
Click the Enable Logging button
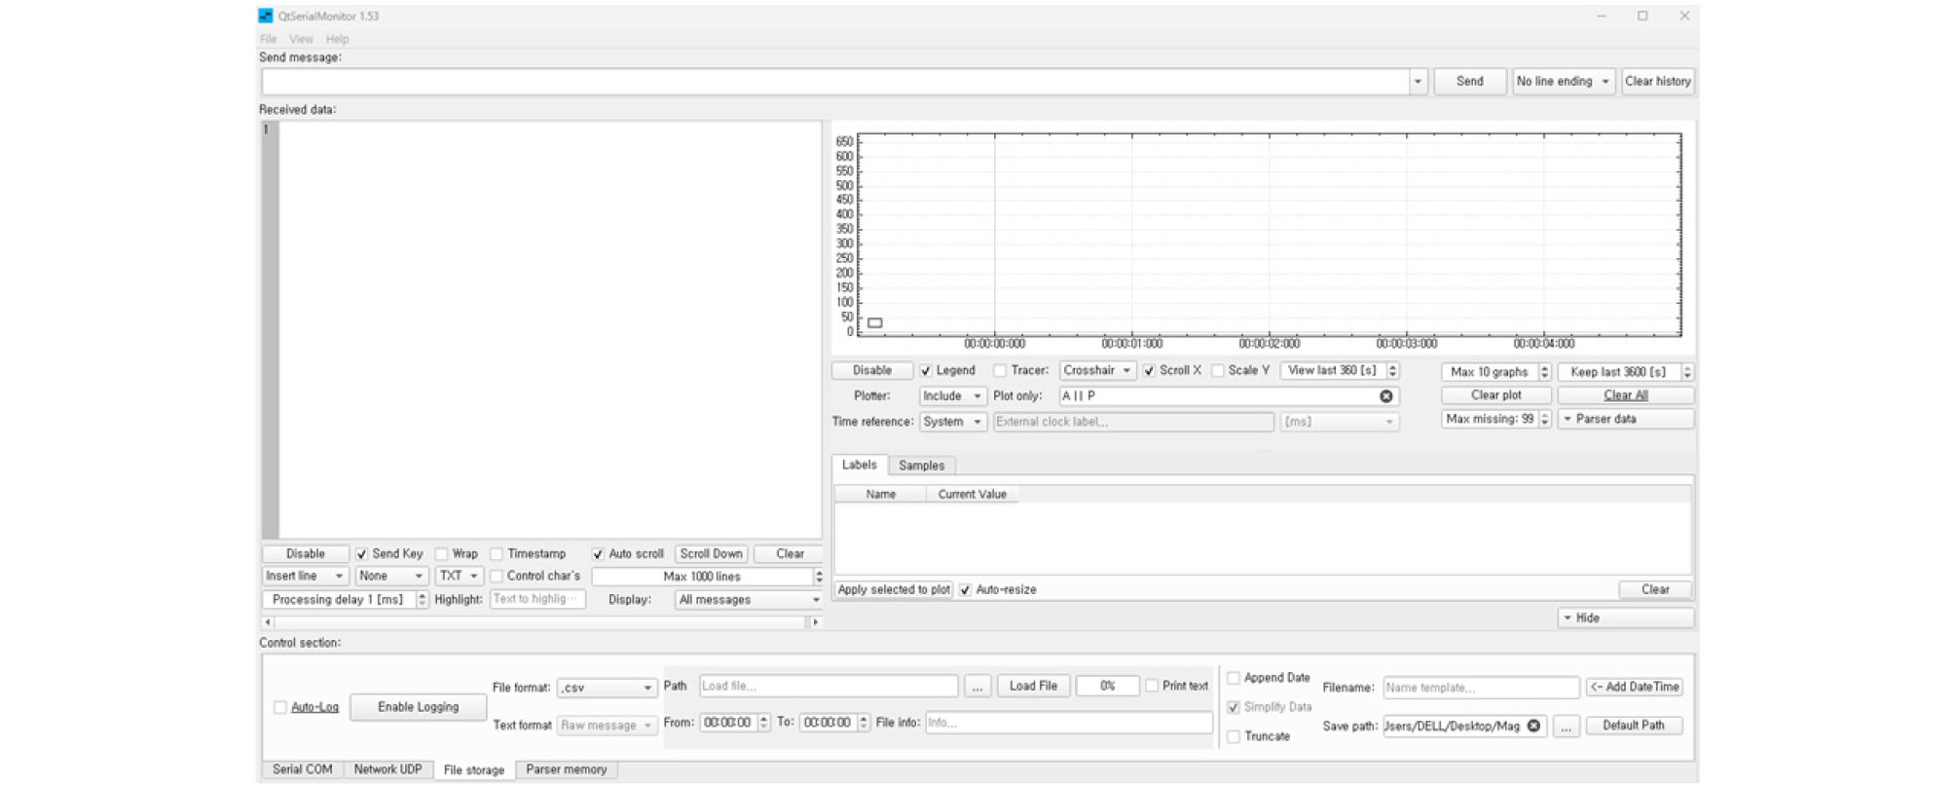(418, 707)
